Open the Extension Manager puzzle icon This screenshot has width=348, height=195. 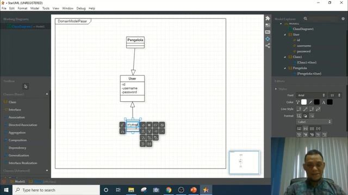click(268, 18)
